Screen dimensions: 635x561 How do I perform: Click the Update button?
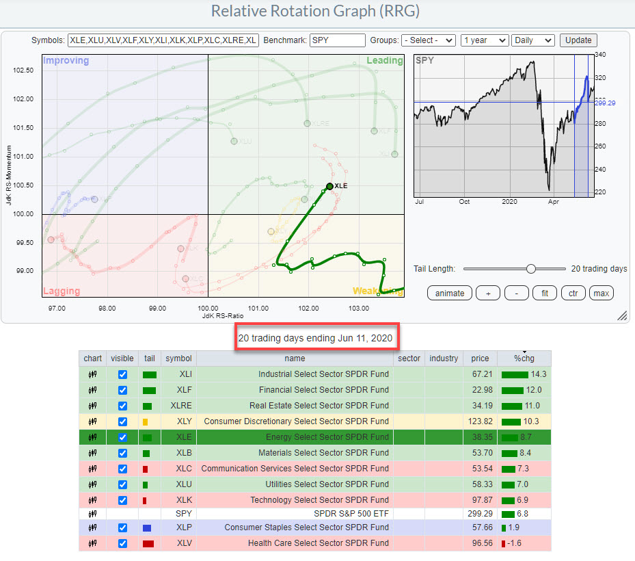point(578,40)
